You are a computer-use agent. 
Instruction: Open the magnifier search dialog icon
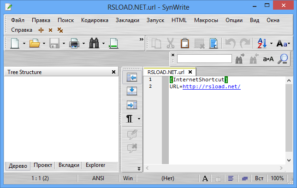click(283, 59)
